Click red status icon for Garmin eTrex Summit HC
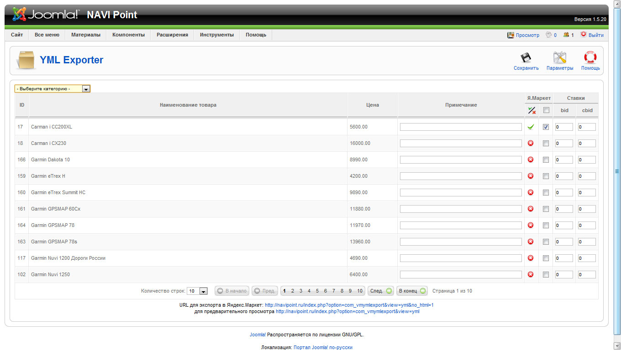The image size is (621, 350). click(531, 193)
